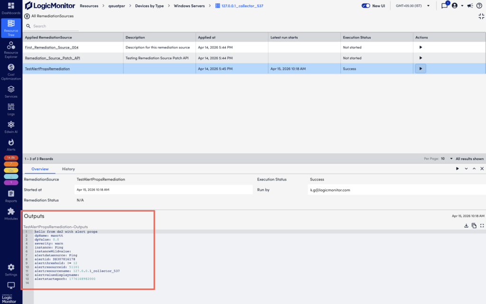Click the 'alertid: DS307816178' output line
This screenshot has height=304, width=486.
tap(55, 259)
